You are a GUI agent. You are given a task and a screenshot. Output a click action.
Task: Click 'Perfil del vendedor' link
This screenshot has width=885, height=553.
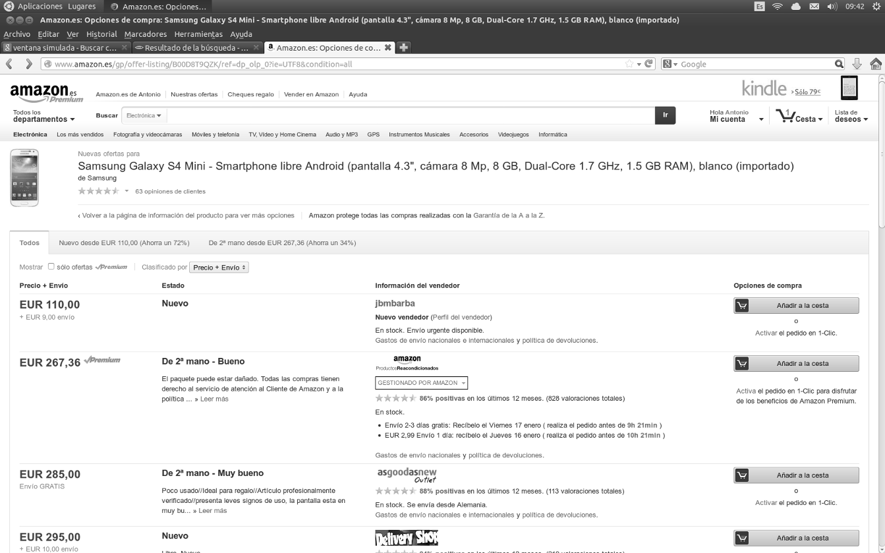tap(461, 317)
